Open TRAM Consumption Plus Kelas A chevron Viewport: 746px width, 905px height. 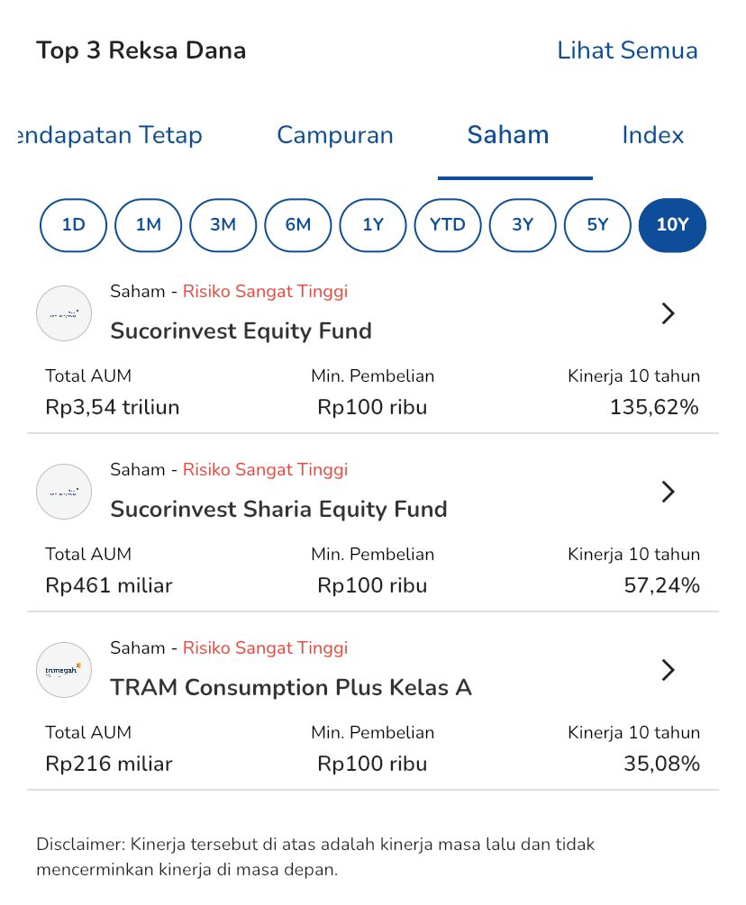pyautogui.click(x=668, y=670)
